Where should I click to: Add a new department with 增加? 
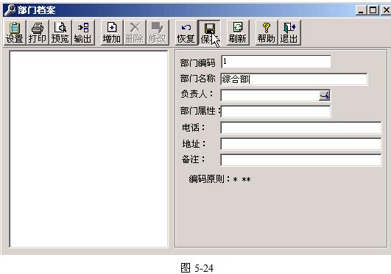point(112,32)
